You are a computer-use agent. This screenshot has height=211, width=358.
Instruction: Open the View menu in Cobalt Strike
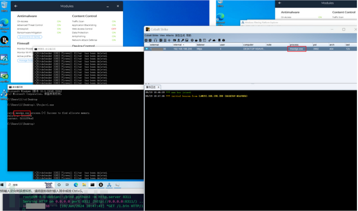(162, 35)
